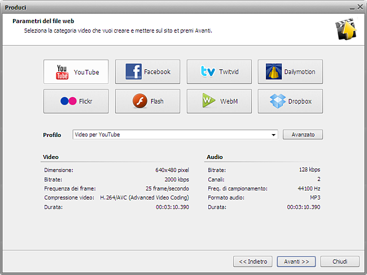
Task: Continue with the Avanti button
Action: click(x=296, y=261)
